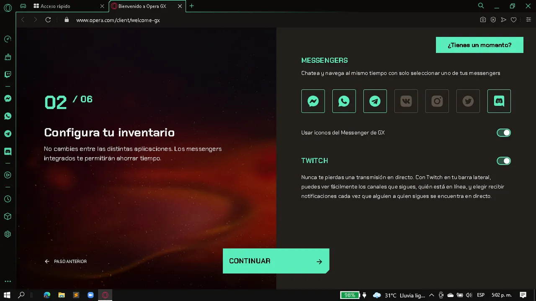Click the 98% battery indicator
Screen dimensions: 536x301
tap(350, 295)
